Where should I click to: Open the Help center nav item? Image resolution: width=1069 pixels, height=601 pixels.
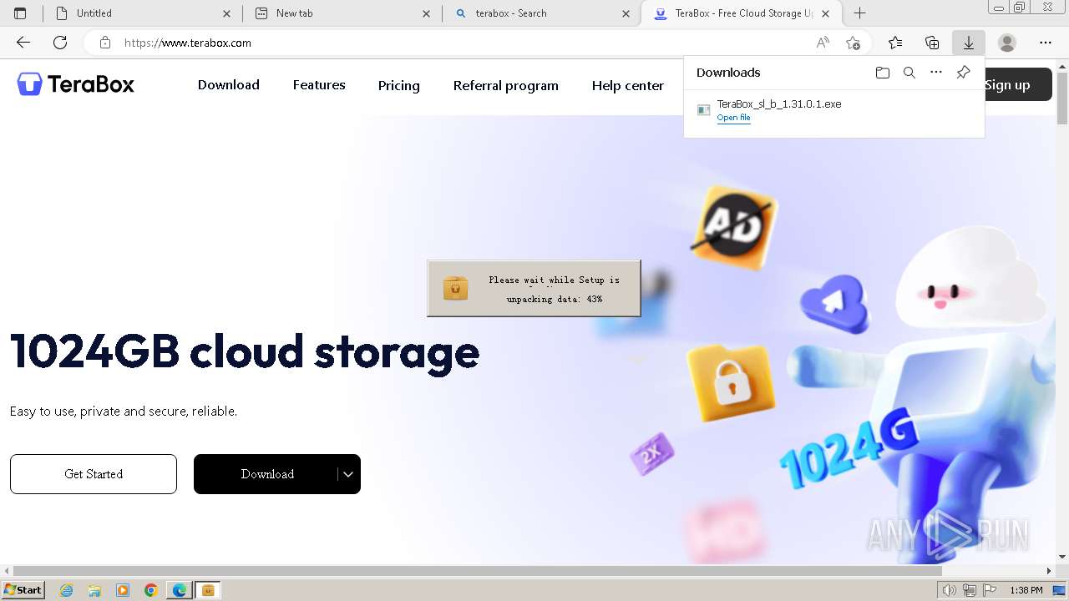pyautogui.click(x=628, y=85)
